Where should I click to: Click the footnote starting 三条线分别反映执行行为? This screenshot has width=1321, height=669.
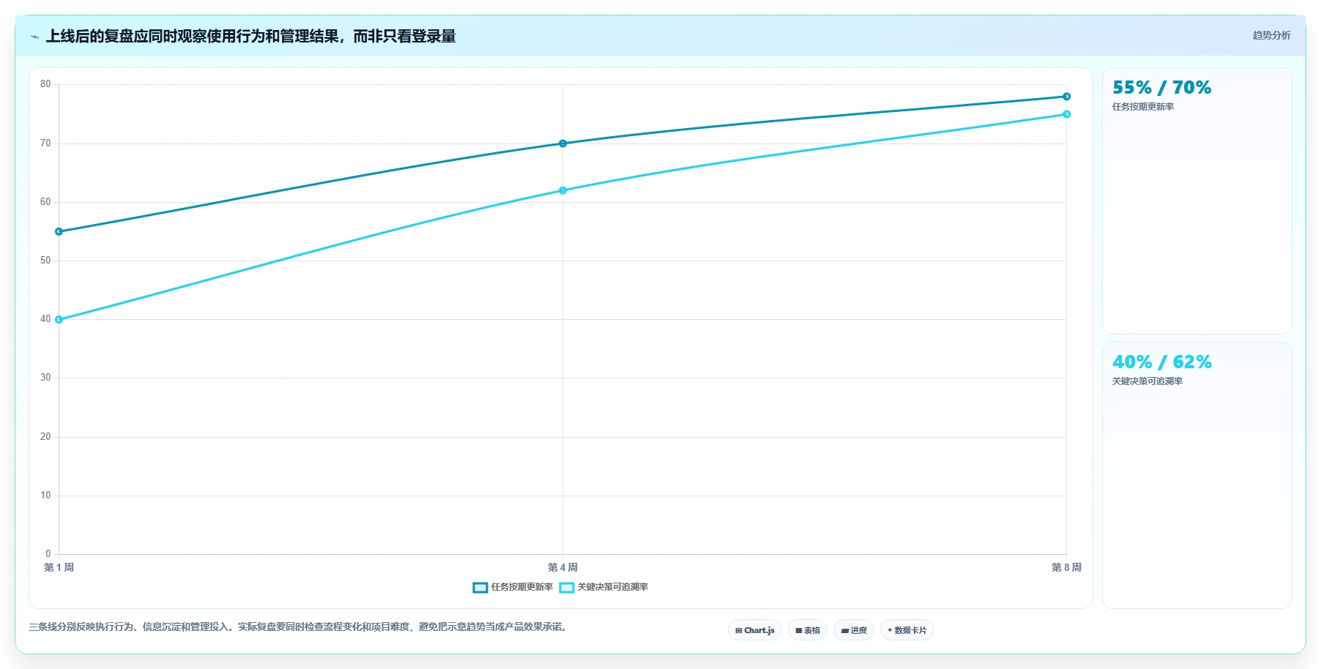pyautogui.click(x=299, y=627)
